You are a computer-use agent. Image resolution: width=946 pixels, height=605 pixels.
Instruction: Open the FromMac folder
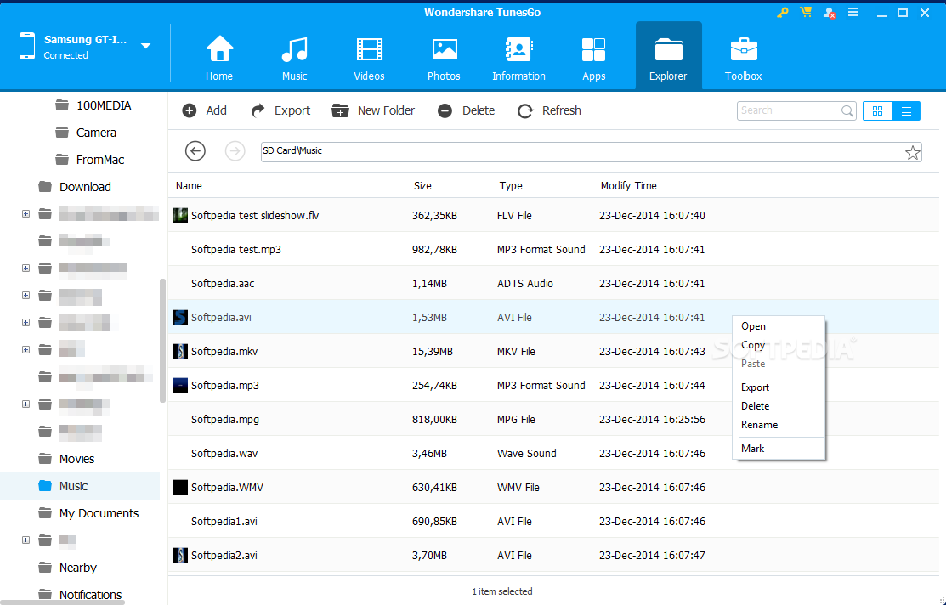point(89,160)
